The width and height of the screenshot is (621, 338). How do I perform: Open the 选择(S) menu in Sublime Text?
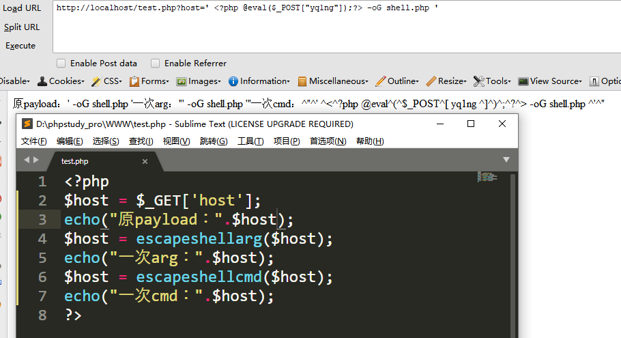[x=106, y=141]
